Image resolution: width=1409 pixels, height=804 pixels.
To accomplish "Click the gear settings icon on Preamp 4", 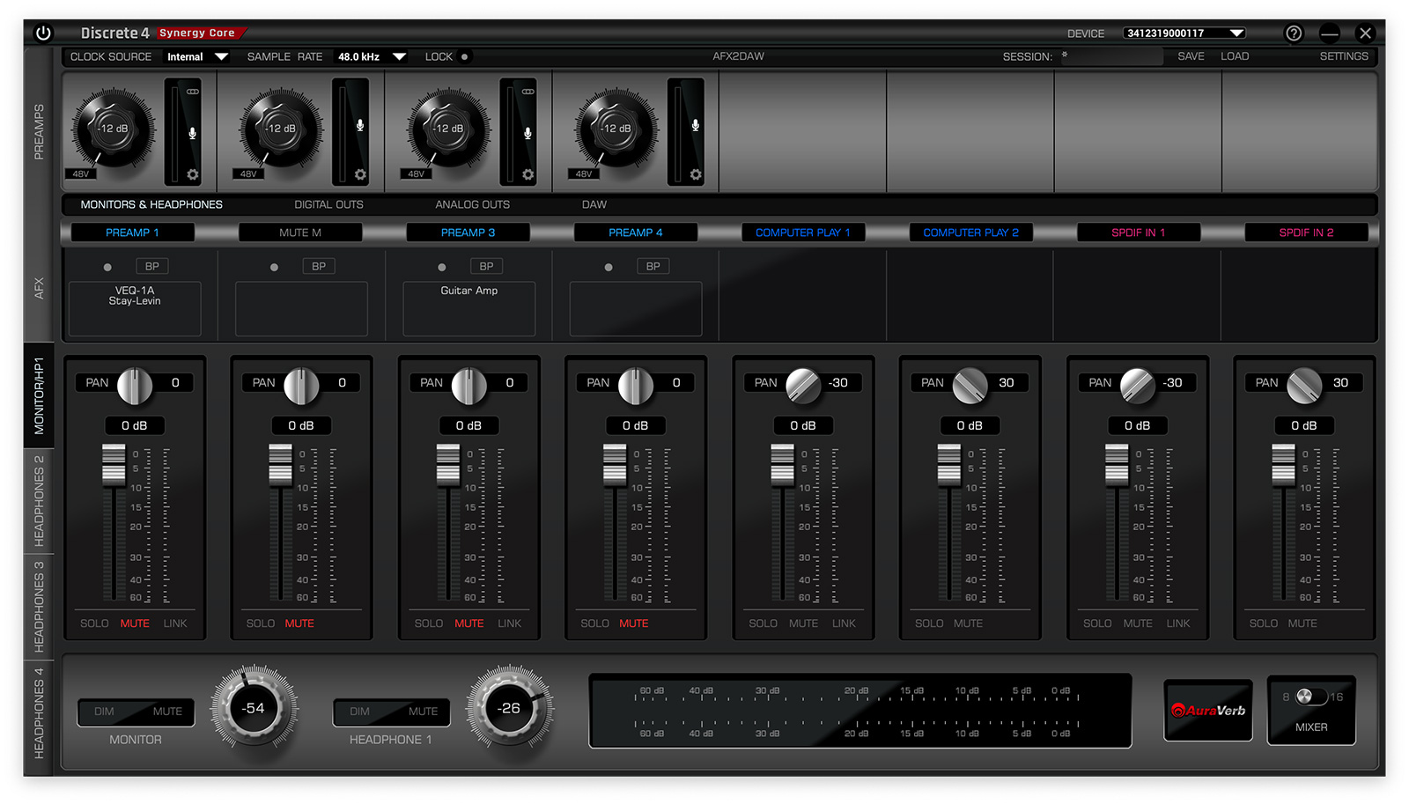I will [x=695, y=174].
